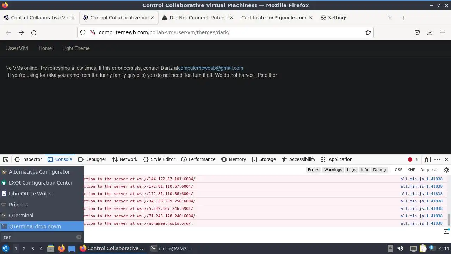The height and width of the screenshot is (254, 451).
Task: Bookmark this page with the star
Action: coord(368,32)
